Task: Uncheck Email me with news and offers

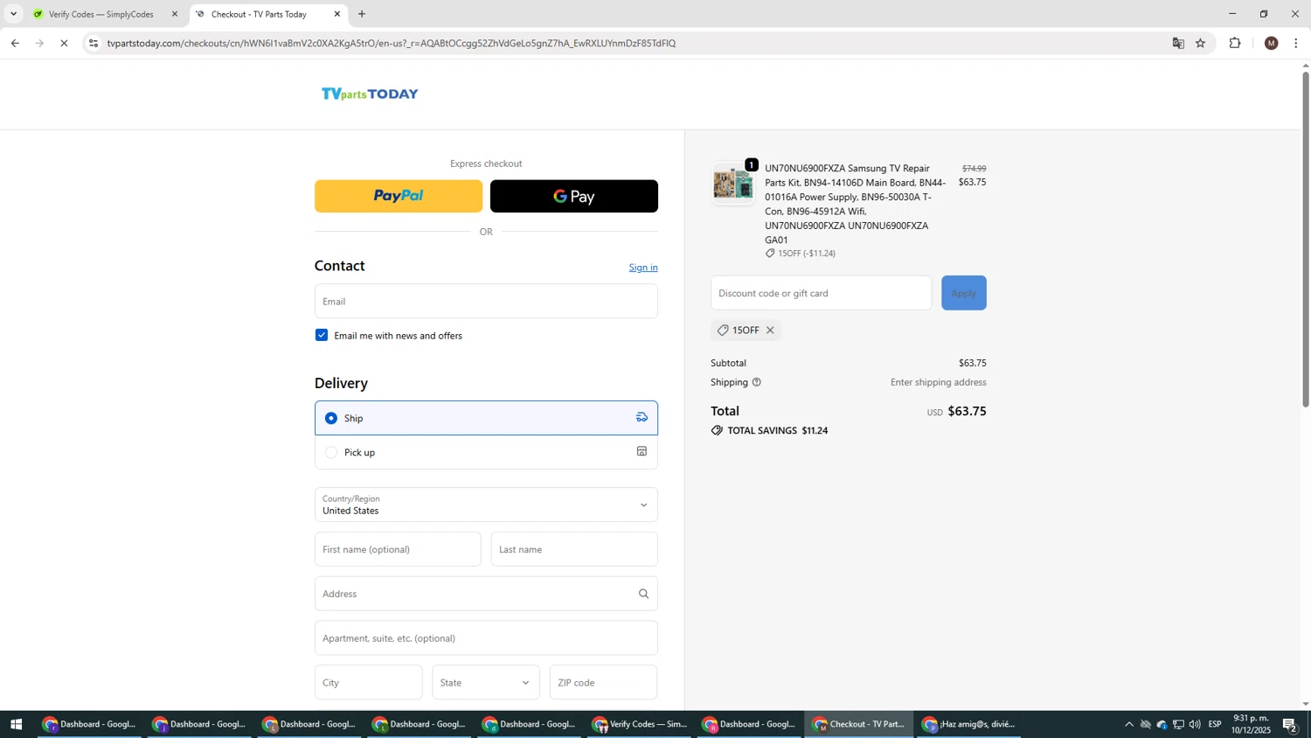Action: [322, 335]
